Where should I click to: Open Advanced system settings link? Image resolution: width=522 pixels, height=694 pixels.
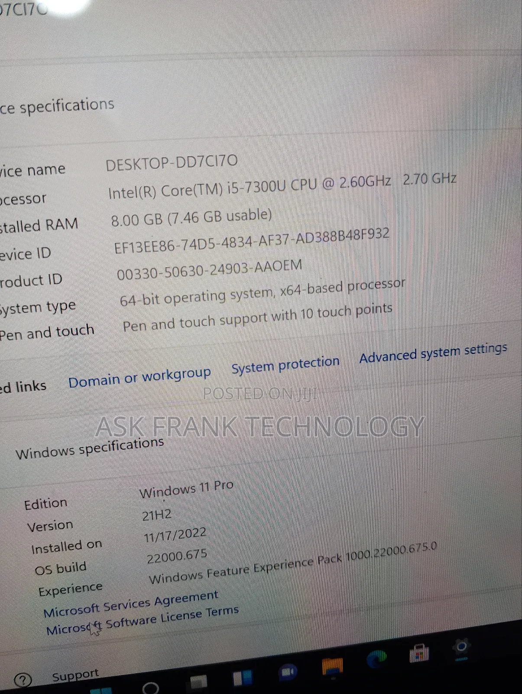point(433,353)
